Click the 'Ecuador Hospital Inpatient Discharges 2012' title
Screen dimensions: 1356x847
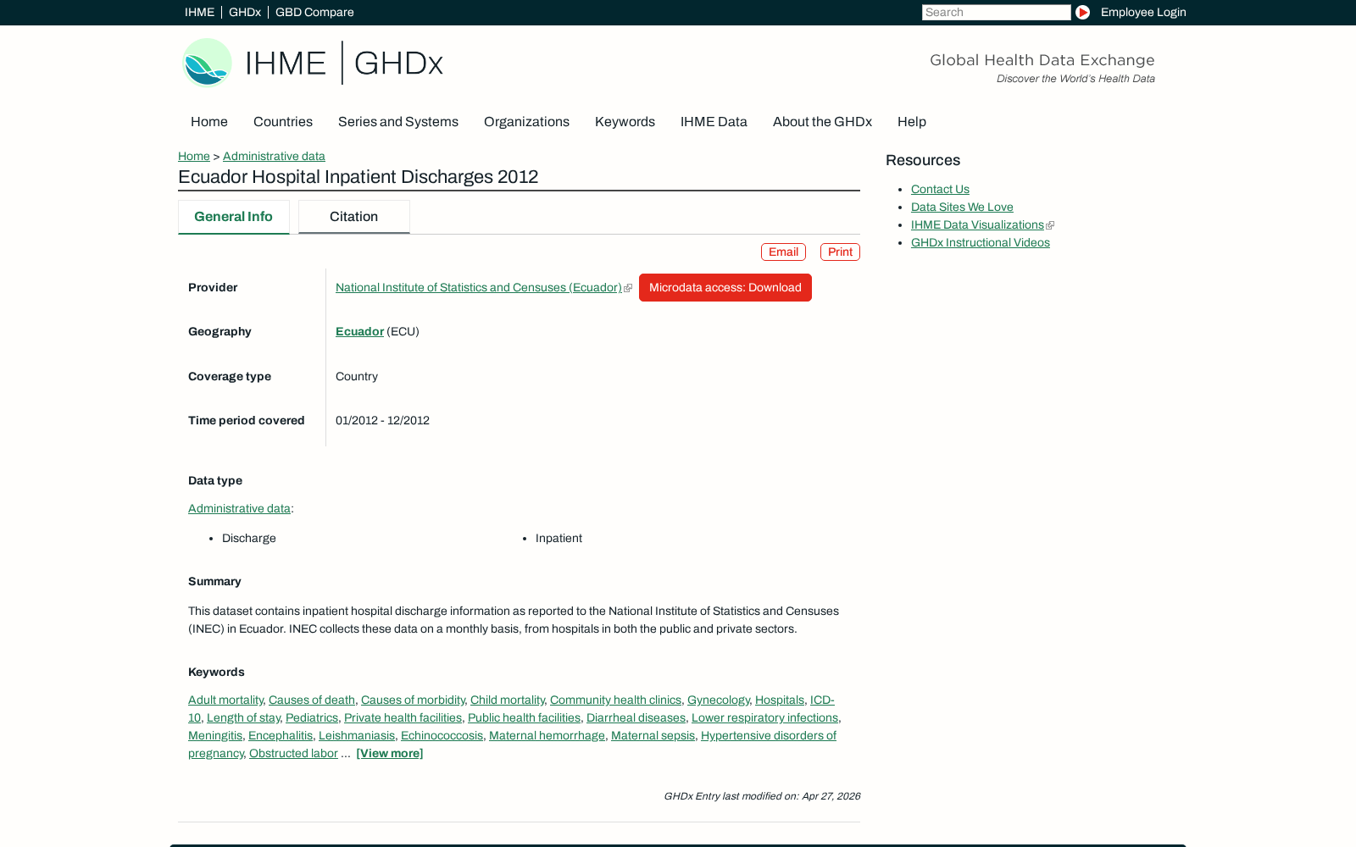click(x=358, y=177)
